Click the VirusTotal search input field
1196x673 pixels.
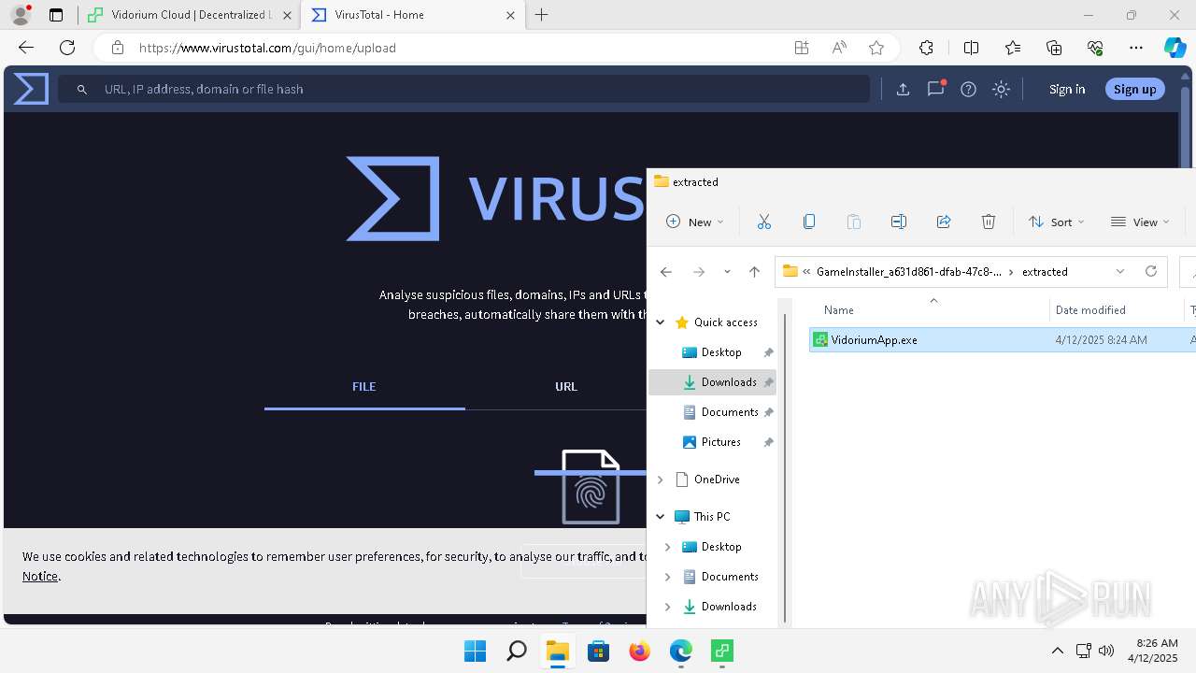click(x=464, y=89)
